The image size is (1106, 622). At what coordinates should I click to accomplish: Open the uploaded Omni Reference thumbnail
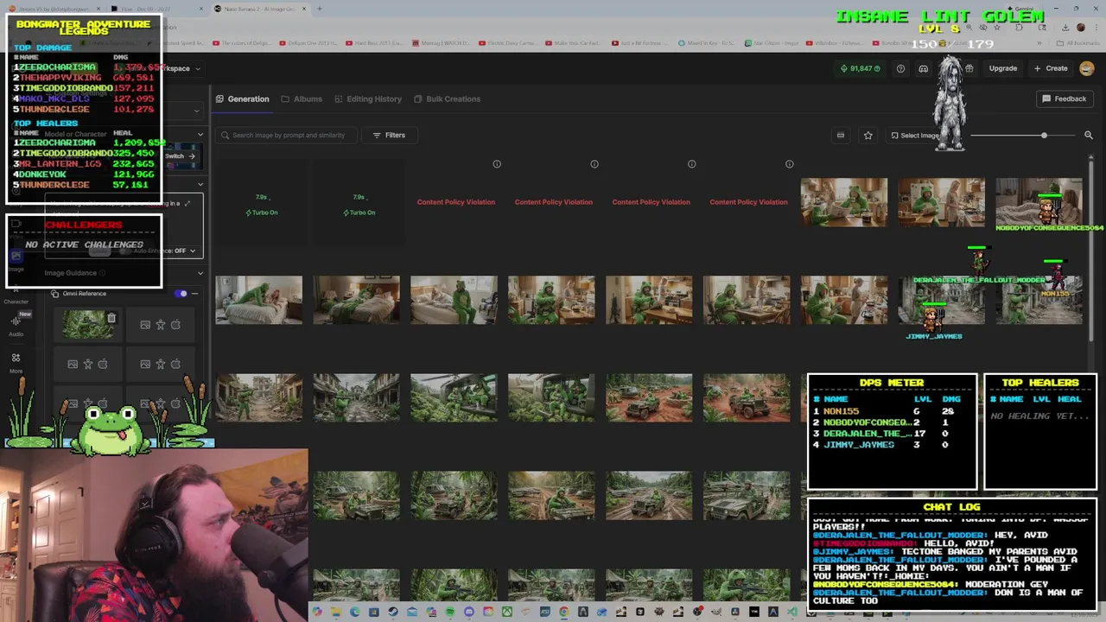tap(86, 324)
